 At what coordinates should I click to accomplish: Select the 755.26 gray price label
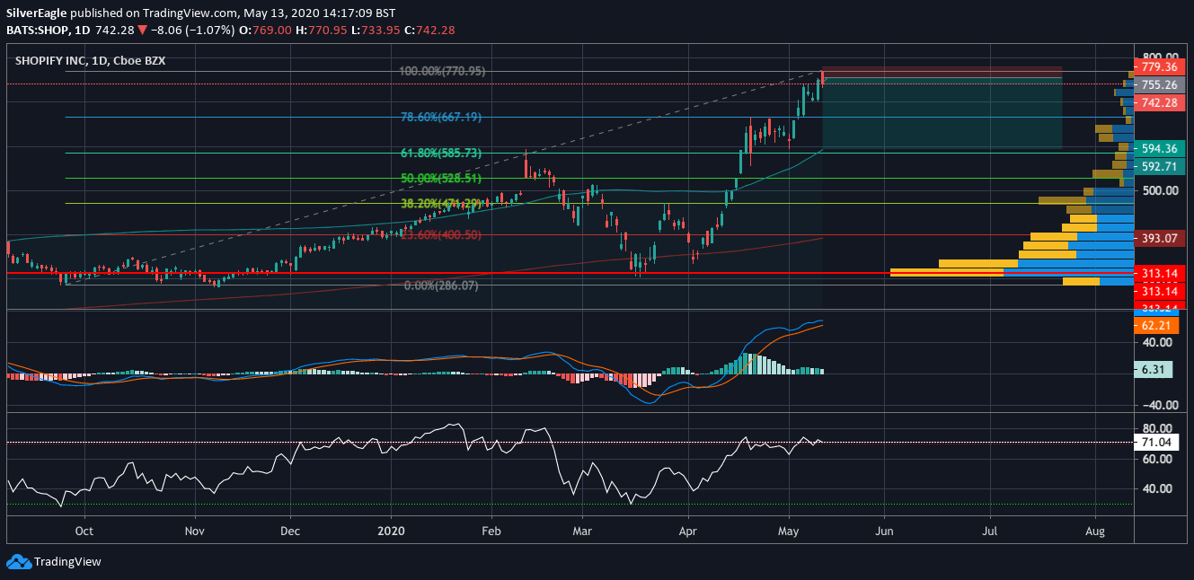(1159, 85)
